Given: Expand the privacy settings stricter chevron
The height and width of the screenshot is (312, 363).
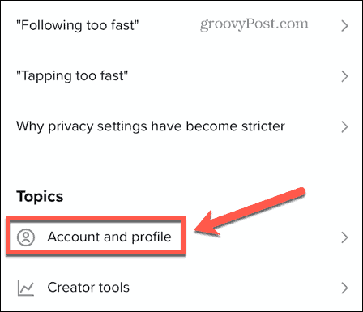Looking at the screenshot, I should point(344,126).
